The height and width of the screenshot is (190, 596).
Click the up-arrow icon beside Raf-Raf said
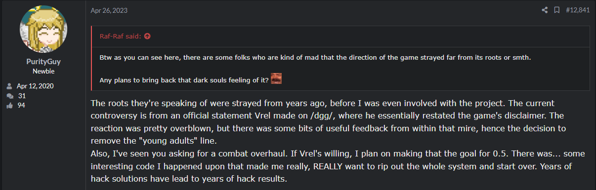click(147, 36)
